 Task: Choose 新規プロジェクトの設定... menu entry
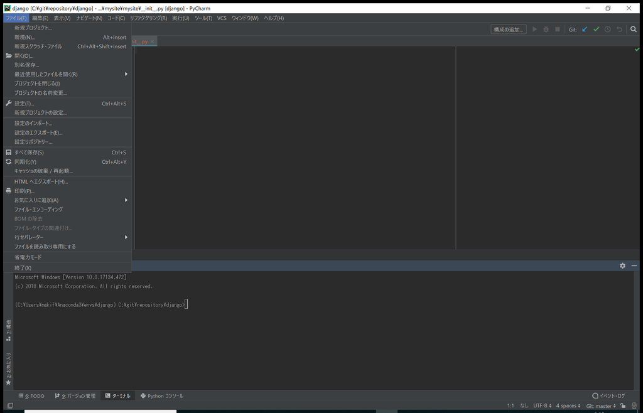coord(67,113)
